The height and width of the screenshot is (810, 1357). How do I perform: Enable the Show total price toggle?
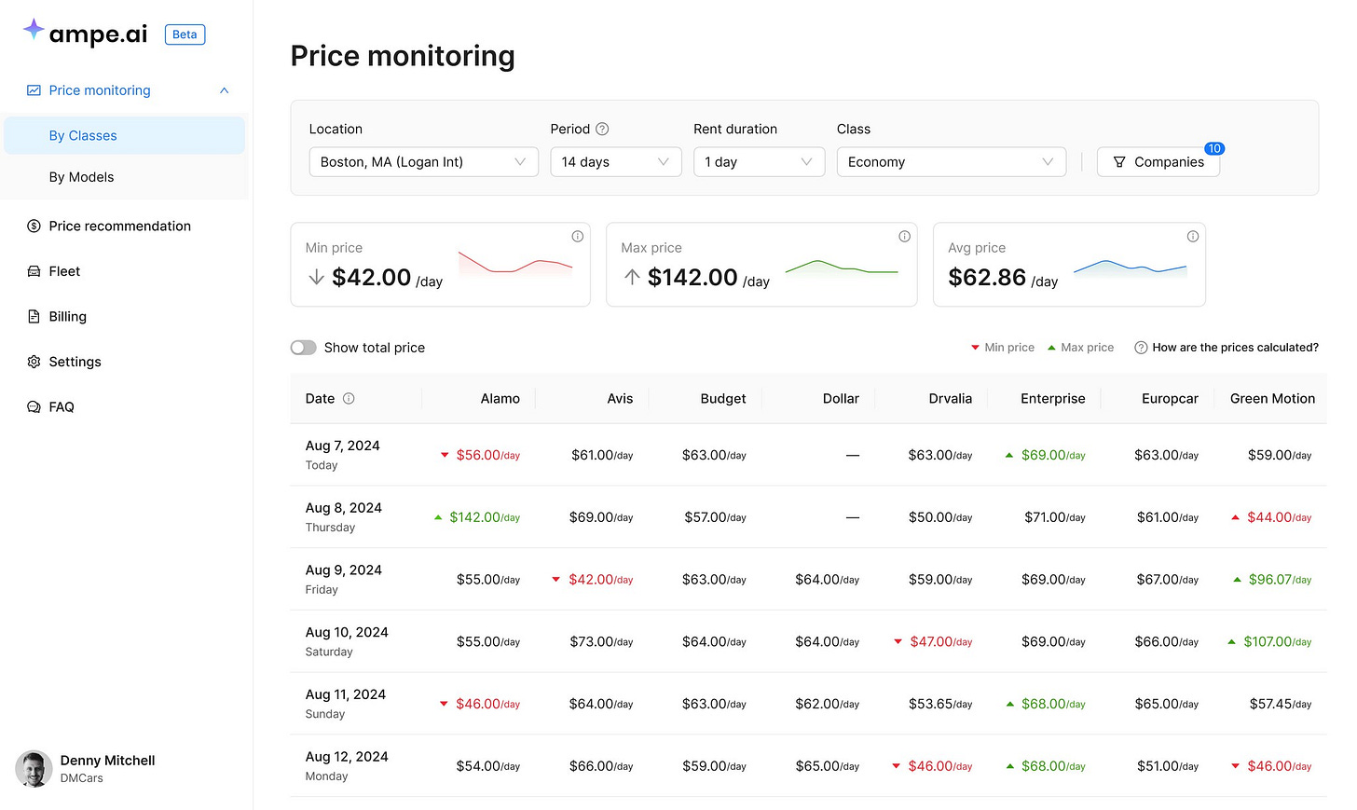point(303,348)
